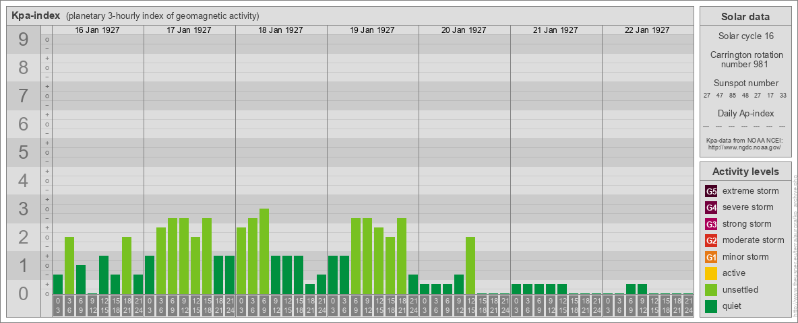Click the 'Daily Ap-index' label
This screenshot has height=323, width=798.
pyautogui.click(x=745, y=113)
